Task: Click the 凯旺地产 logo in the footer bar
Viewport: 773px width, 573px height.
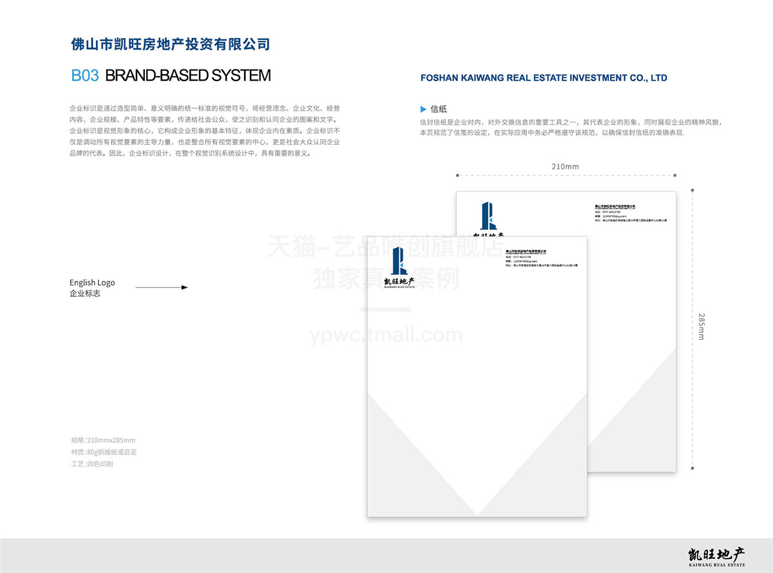Action: pos(717,558)
